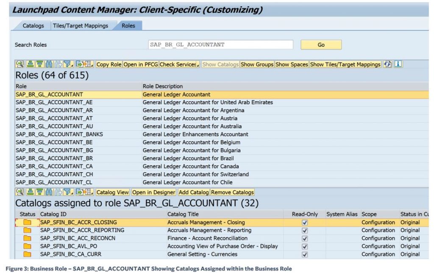Click the Details icon in the Catalogs toolbar

19,192
